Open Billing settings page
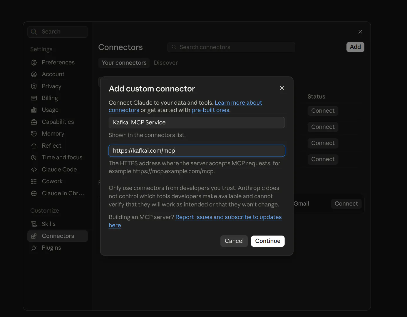 point(58,98)
